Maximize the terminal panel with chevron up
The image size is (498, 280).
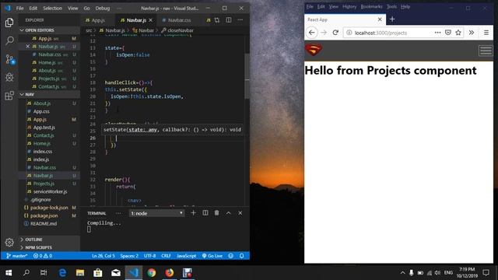click(x=228, y=213)
